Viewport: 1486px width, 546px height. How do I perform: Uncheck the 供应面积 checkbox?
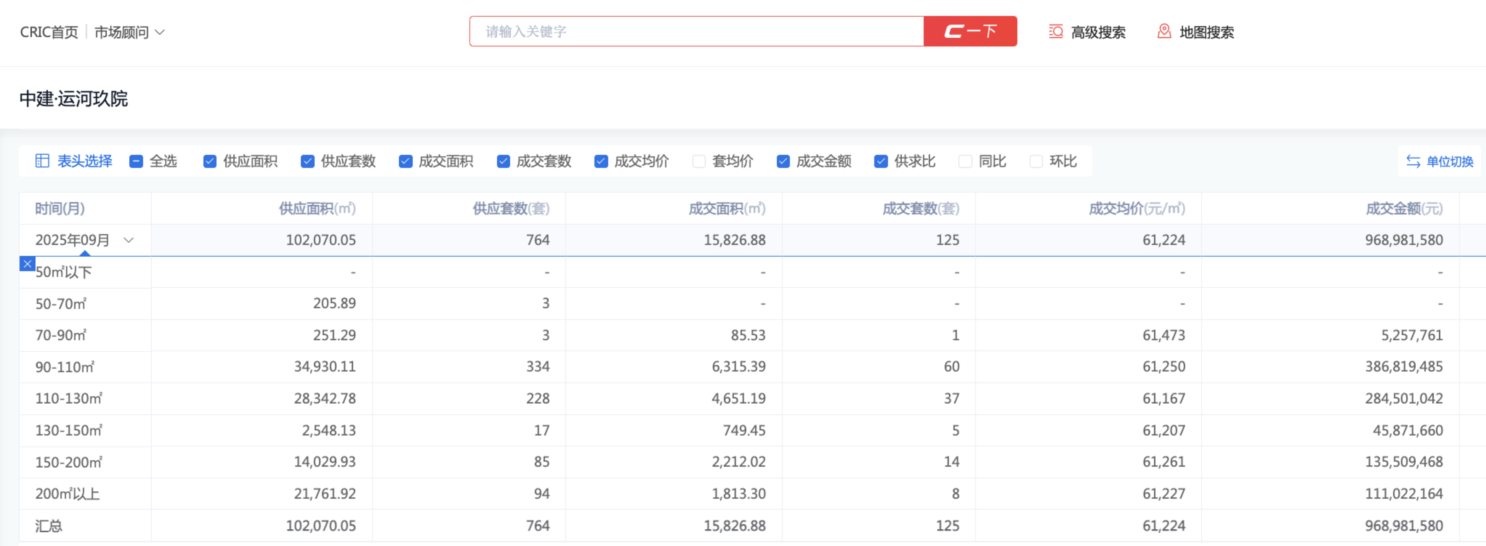tap(209, 161)
